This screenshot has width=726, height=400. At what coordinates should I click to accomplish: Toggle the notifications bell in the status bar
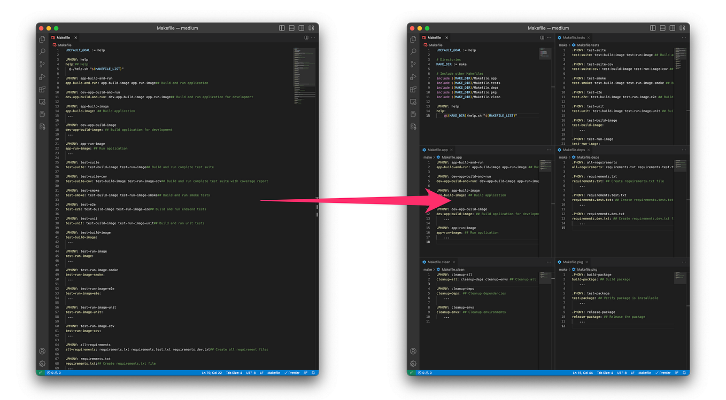tap(313, 373)
